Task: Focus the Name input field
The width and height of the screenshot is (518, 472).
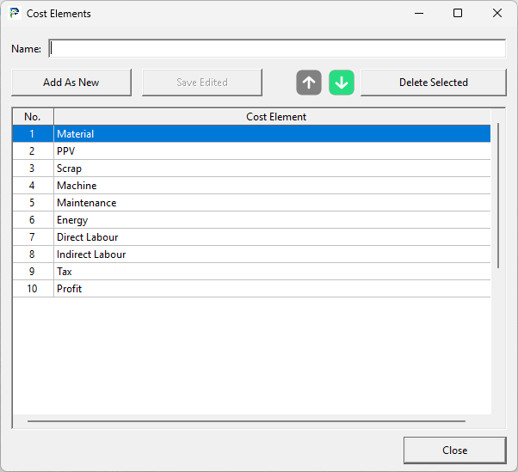Action: (x=277, y=48)
